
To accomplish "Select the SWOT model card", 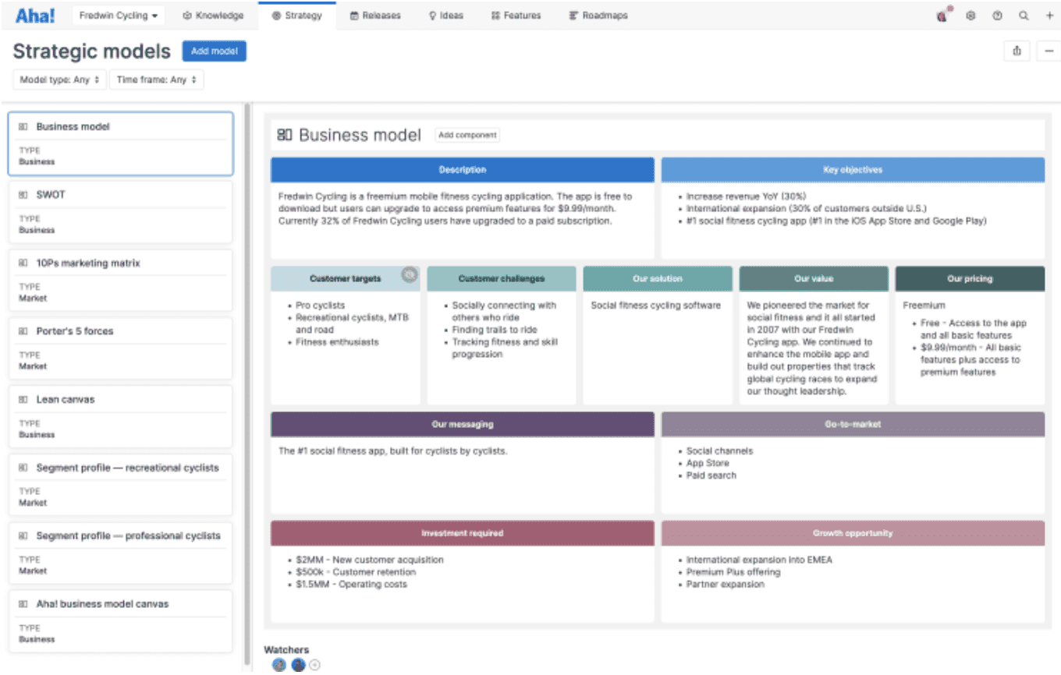I will (120, 210).
